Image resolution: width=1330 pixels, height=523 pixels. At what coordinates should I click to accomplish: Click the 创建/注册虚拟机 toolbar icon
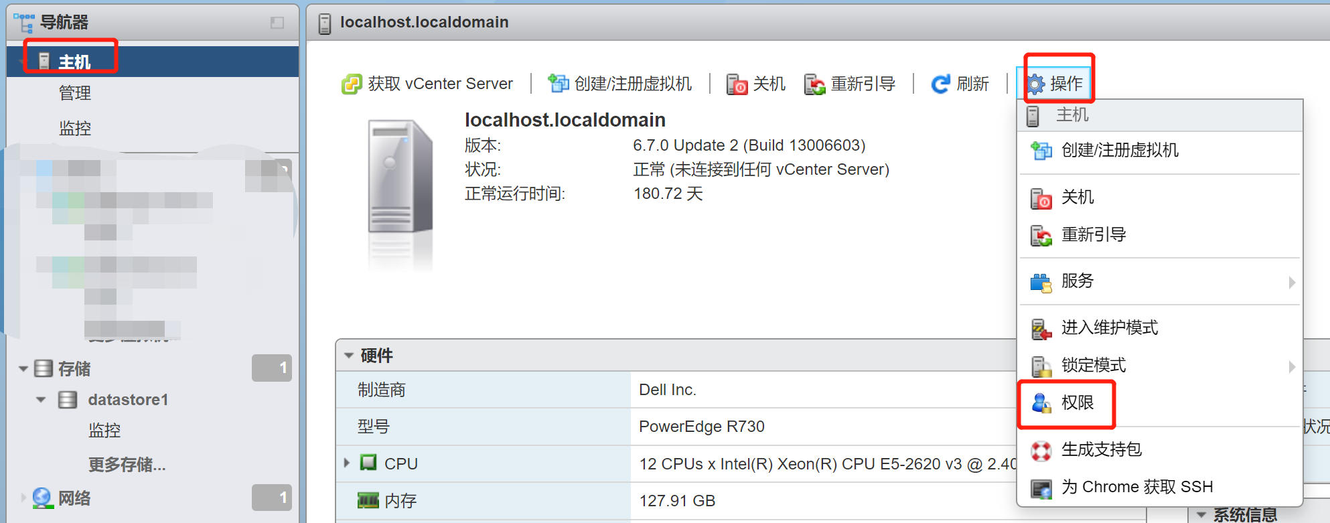[x=558, y=84]
